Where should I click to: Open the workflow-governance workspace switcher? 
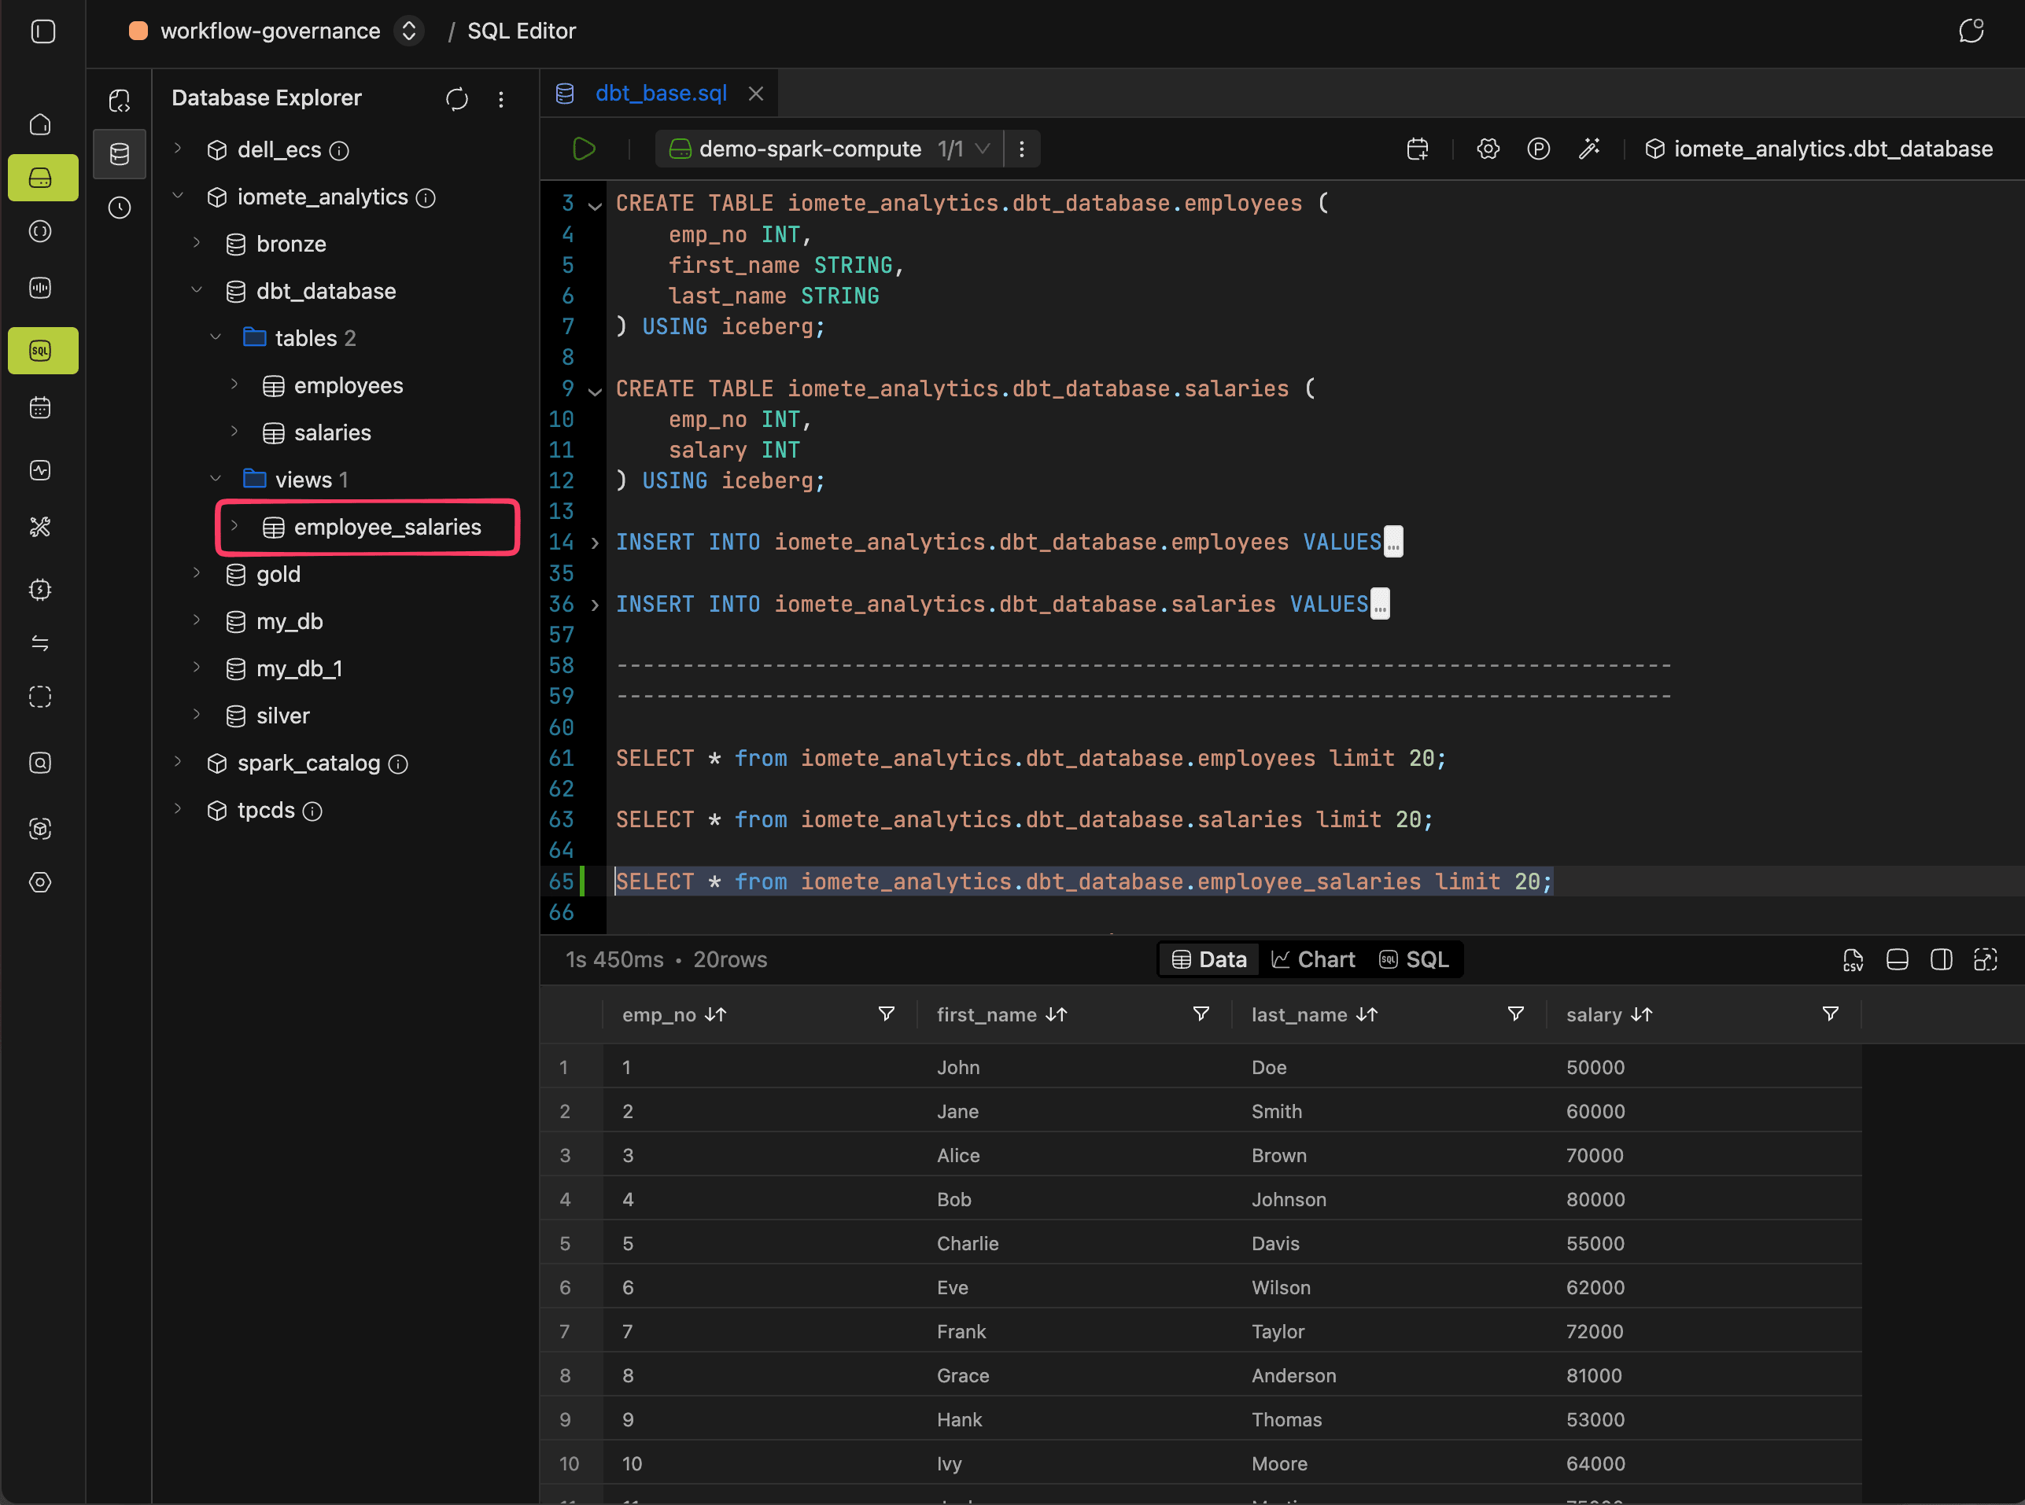[409, 31]
